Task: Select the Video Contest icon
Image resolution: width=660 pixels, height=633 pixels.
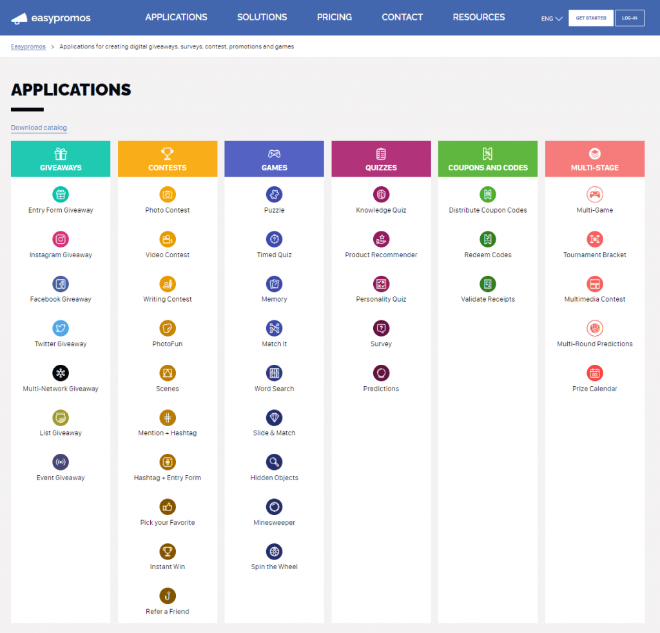Action: coord(168,239)
